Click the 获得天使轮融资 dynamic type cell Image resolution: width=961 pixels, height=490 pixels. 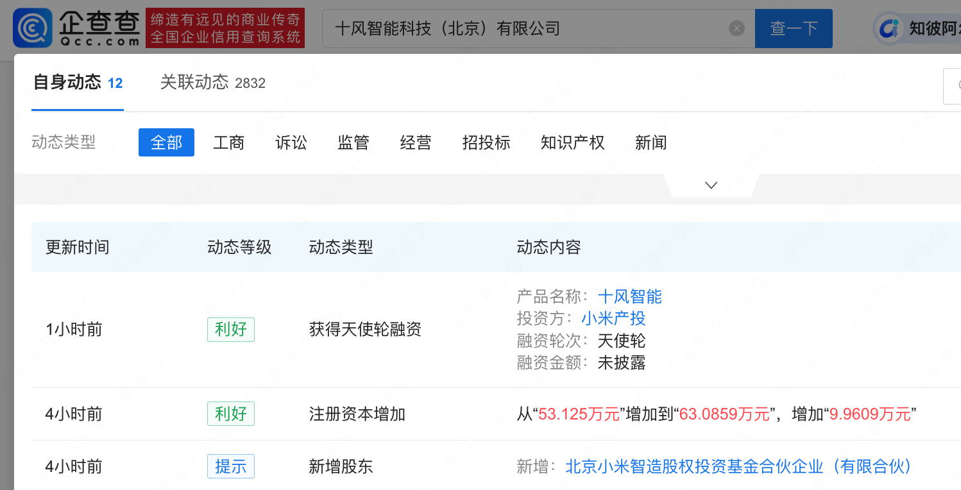click(x=365, y=330)
